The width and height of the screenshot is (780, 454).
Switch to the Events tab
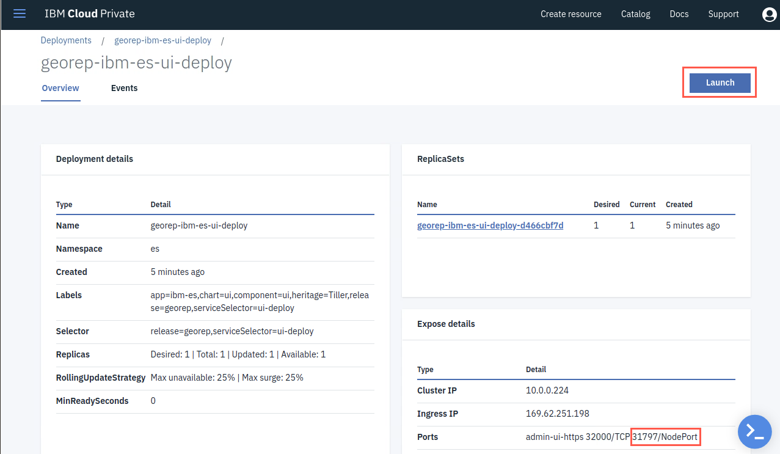coord(124,88)
